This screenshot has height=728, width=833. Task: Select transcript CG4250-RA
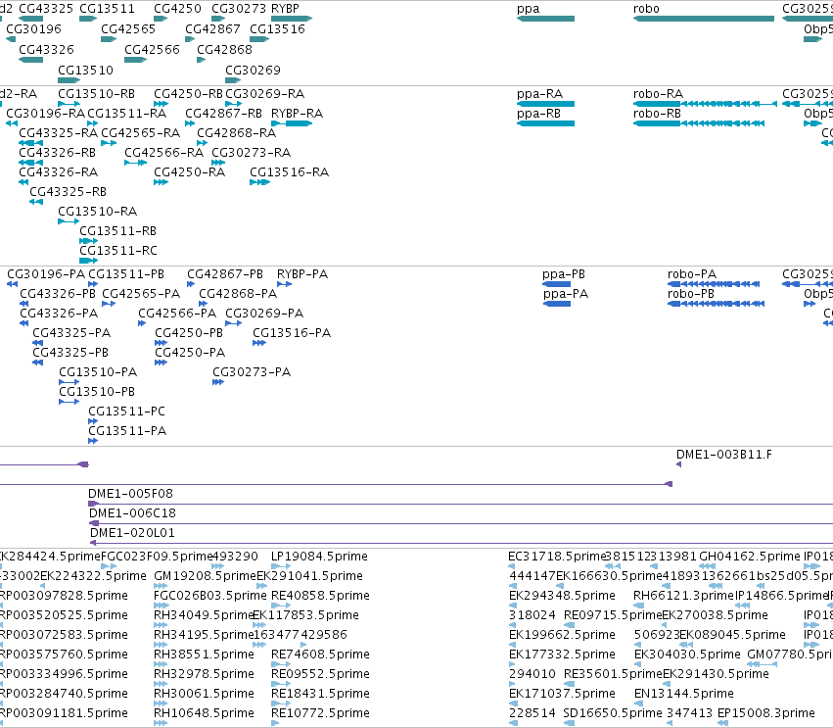161,182
